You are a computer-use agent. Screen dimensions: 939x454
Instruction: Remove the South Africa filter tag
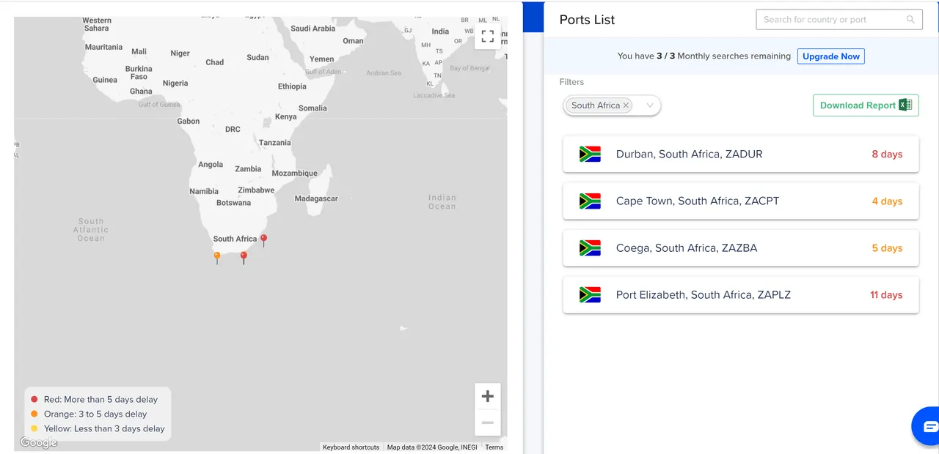(x=626, y=105)
